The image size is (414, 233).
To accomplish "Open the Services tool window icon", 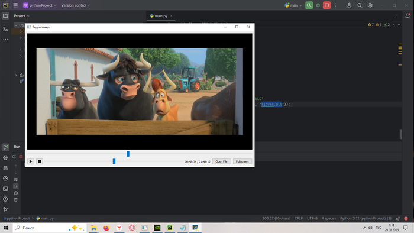I will (x=5, y=179).
